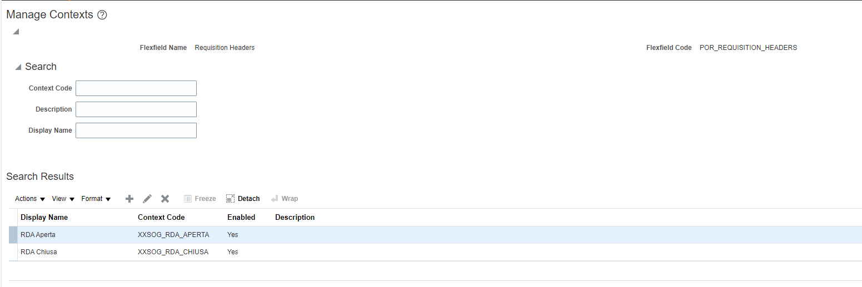Open the Format dropdown menu
The width and height of the screenshot is (862, 287).
(x=96, y=199)
